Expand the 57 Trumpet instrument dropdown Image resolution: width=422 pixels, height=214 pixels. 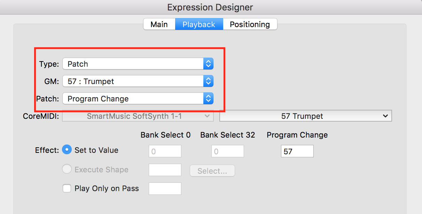tap(302, 116)
